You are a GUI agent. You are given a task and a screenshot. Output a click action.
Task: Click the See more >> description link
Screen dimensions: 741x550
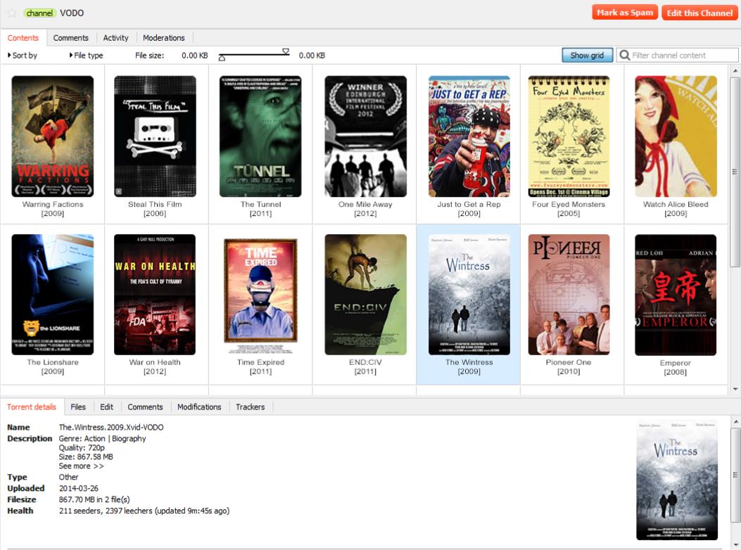point(81,466)
